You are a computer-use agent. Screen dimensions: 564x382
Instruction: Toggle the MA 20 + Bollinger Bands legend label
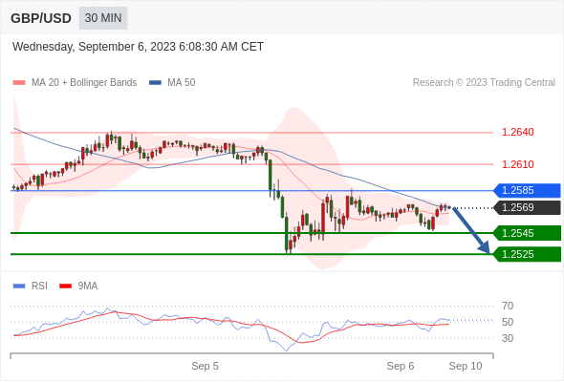[84, 83]
